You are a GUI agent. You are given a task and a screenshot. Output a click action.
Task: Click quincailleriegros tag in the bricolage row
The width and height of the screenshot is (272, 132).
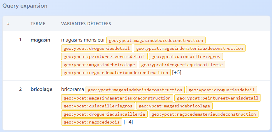pyautogui.click(x=98, y=106)
